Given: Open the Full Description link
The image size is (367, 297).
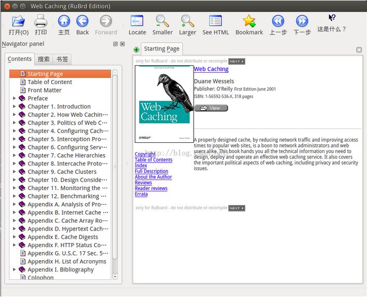Looking at the screenshot, I should click(x=152, y=171).
